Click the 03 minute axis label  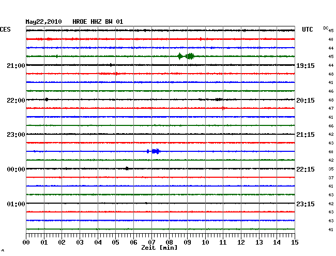coord(80,242)
